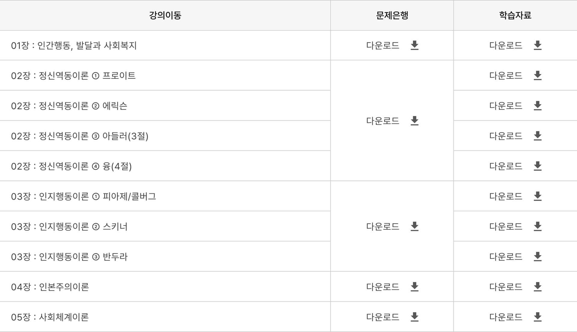
Task: Open lecture 02장 정신역동이론 ③ 아들러(3절)
Action: tap(80, 136)
